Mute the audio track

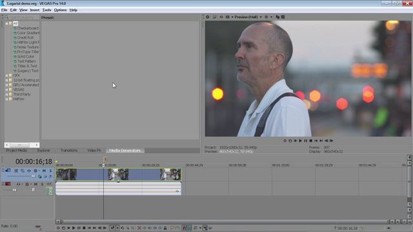point(35,184)
